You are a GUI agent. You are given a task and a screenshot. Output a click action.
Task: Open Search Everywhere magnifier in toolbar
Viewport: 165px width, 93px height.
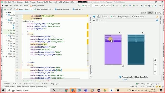[160, 6]
